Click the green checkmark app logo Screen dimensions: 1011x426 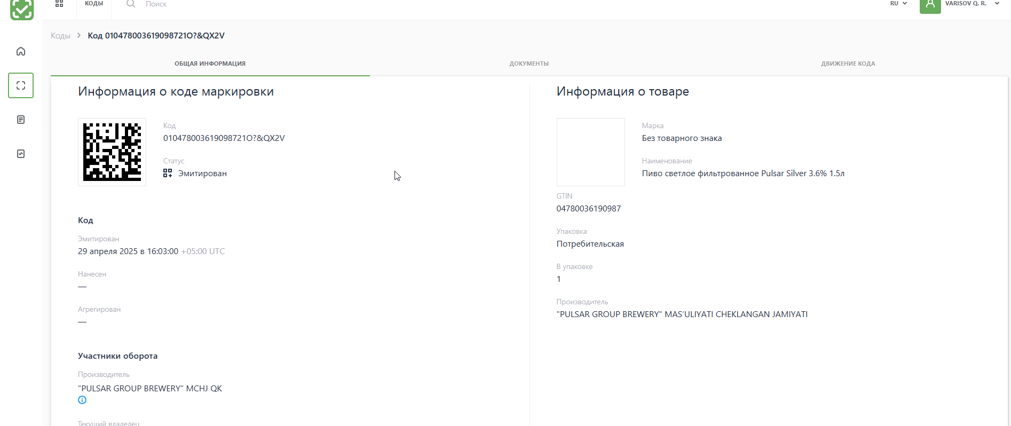tap(22, 9)
